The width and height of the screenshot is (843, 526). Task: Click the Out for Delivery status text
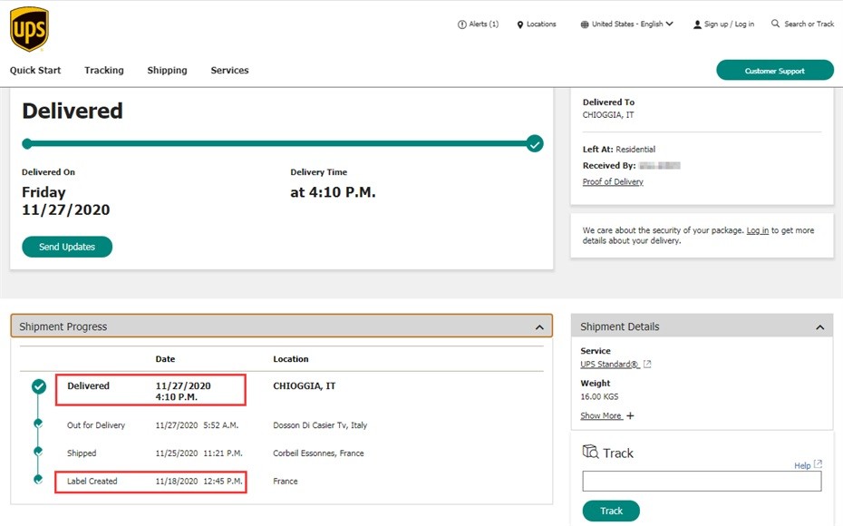click(x=96, y=425)
